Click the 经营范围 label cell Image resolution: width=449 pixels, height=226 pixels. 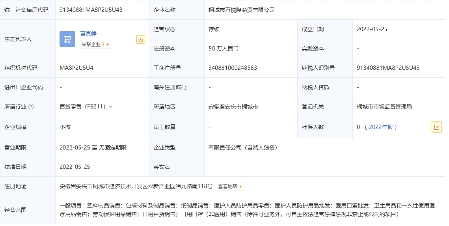pos(28,210)
